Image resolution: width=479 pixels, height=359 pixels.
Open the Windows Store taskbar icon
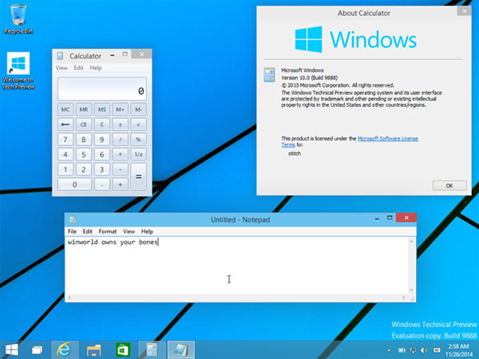122,349
